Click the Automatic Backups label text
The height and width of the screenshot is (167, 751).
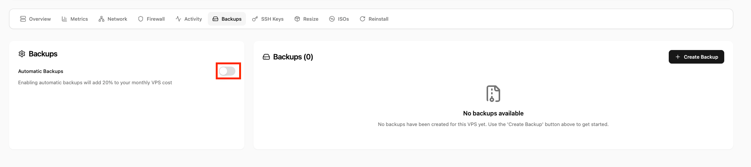[x=41, y=71]
